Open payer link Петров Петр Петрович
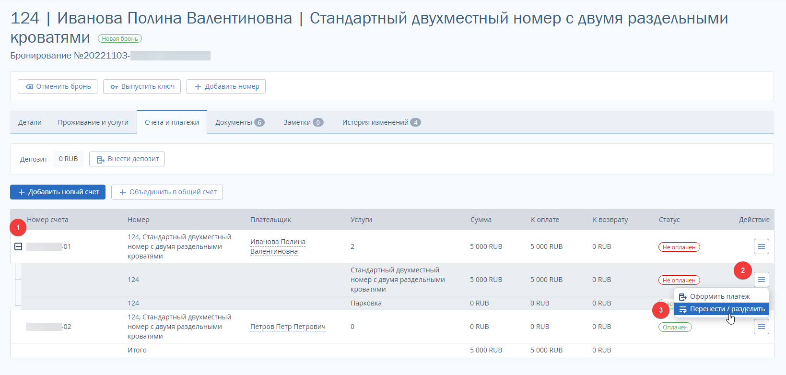Screen dimensions: 786x375 click(288, 327)
